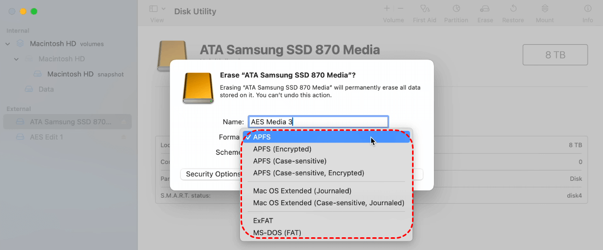Viewport: 603px width, 250px height.
Task: Collapse the Macintosh HD volumes group
Action: pyautogui.click(x=8, y=44)
